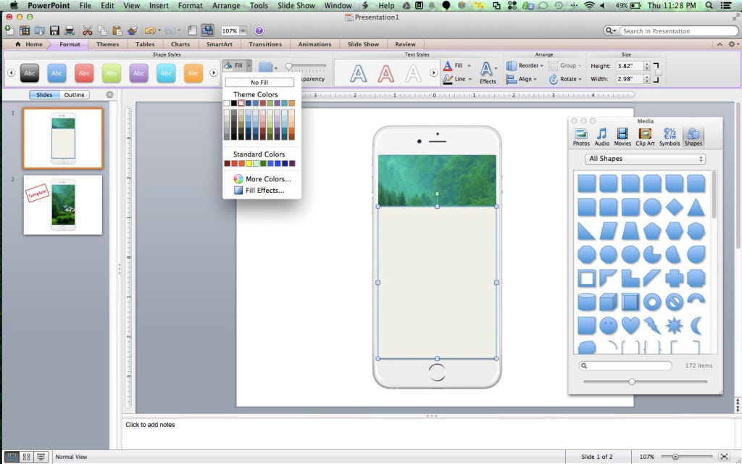742x464 pixels.
Task: Select the Shapes tab in Media panel
Action: tap(693, 137)
